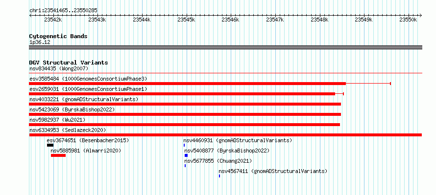The image size is (436, 195).
Task: Click the blue nsv5677855 variant marker
Action: [x=185, y=166]
